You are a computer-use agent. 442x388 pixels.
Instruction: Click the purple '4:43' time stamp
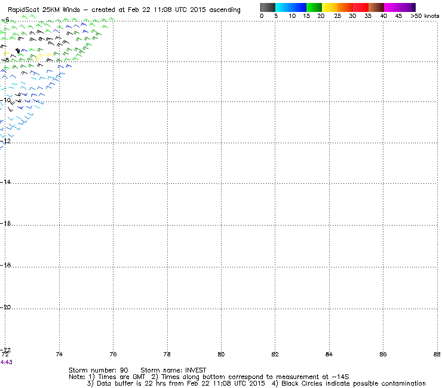click(7, 362)
